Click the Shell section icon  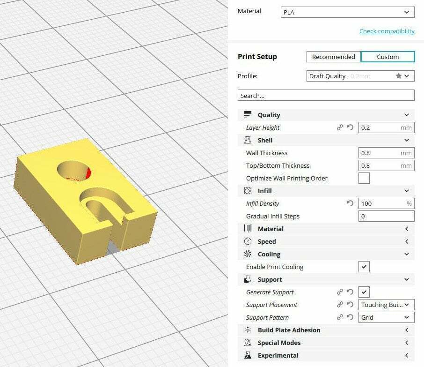[x=248, y=140]
